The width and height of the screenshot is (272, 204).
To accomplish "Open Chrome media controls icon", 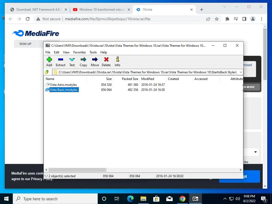I will [x=236, y=19].
